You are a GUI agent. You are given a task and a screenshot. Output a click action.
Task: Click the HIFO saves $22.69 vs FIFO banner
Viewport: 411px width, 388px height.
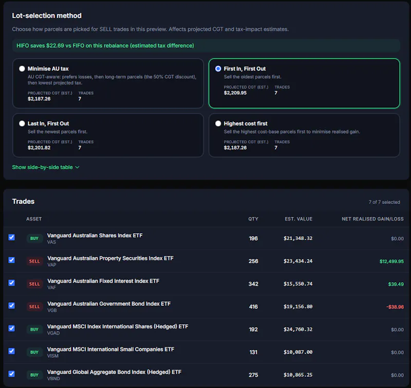pos(206,46)
